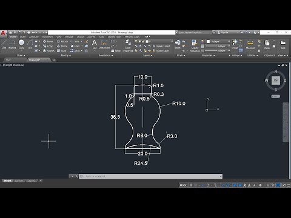Click the Rotate tool
The width and height of the screenshot is (291, 218).
tap(62, 41)
